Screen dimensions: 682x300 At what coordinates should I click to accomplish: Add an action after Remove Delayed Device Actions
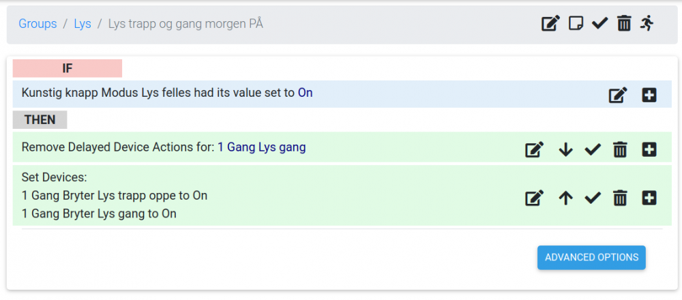pos(649,149)
